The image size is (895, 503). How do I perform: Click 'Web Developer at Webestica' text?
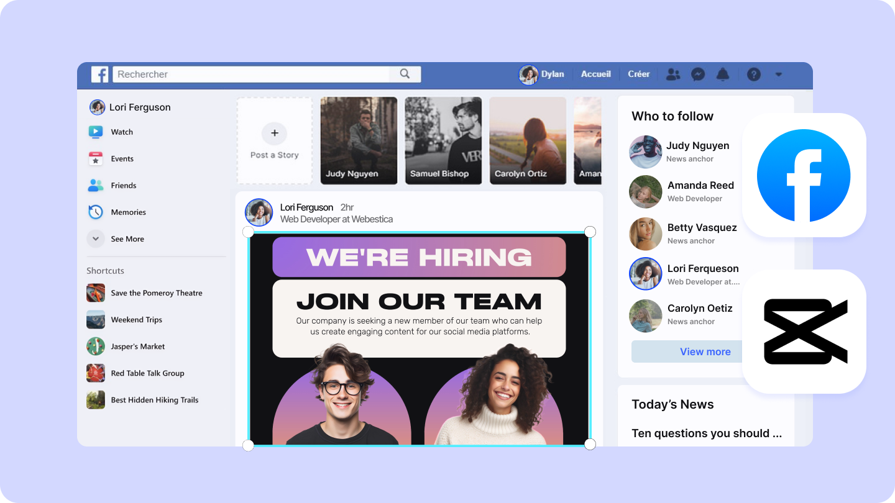pyautogui.click(x=336, y=219)
